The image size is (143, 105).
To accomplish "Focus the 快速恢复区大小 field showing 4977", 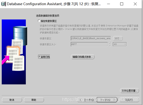I will [89, 44].
